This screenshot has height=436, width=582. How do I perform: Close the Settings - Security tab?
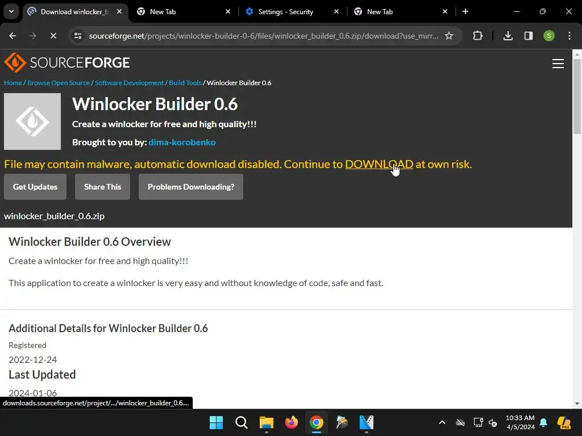point(336,11)
